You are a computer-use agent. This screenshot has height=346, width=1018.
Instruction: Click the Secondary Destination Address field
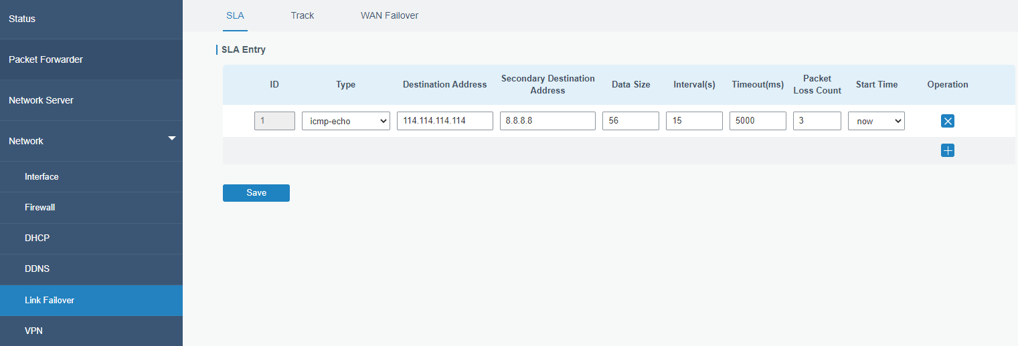(x=547, y=121)
